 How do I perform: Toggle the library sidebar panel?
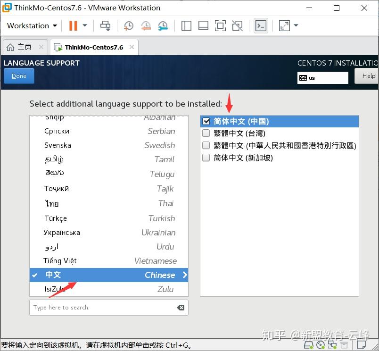pyautogui.click(x=186, y=25)
